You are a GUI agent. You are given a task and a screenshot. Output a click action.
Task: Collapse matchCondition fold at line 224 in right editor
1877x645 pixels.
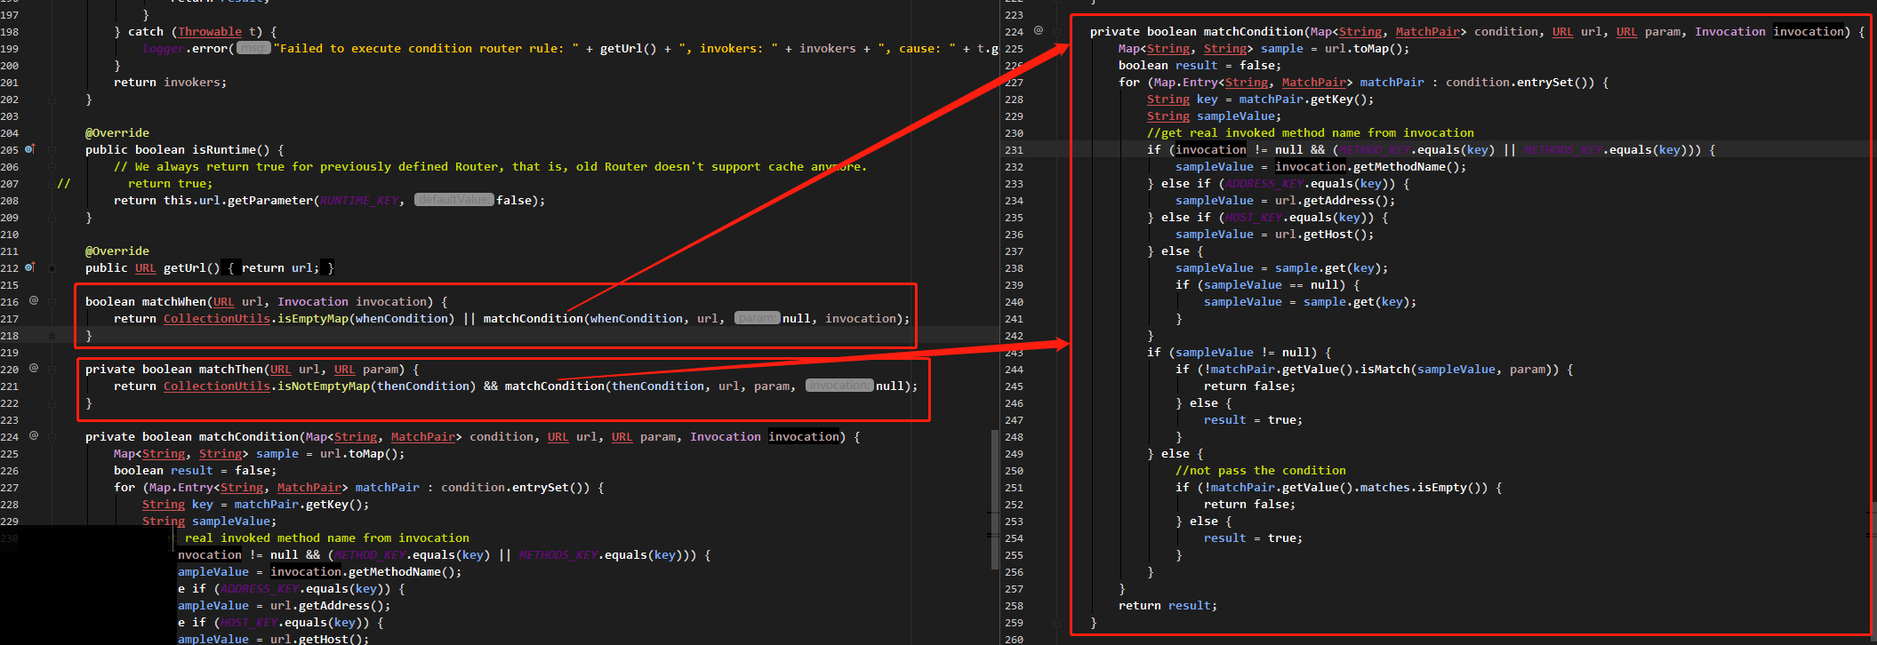pos(1056,32)
